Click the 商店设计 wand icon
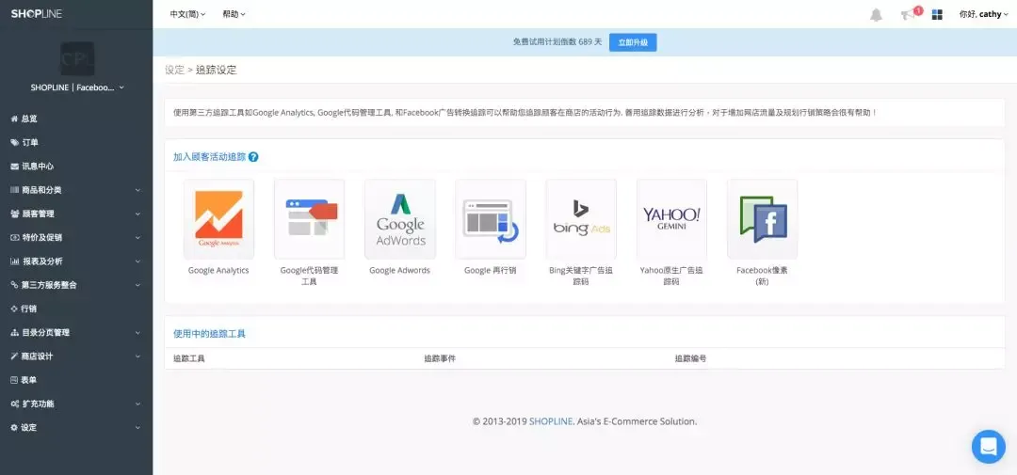Screen dimensions: 1017x475 click(14, 356)
